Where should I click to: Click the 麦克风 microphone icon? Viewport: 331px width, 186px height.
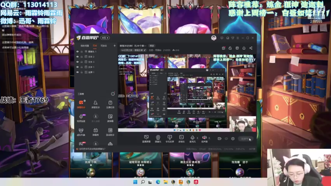click(x=192, y=138)
